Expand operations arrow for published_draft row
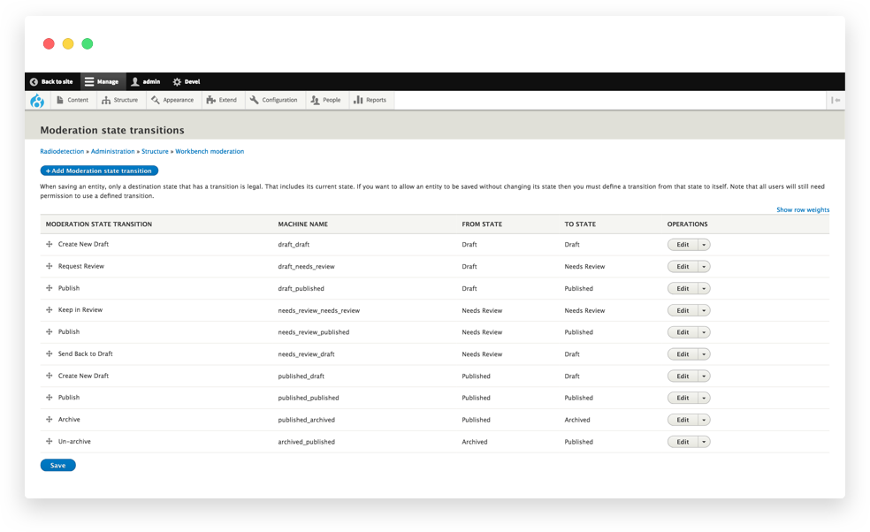 tap(704, 376)
